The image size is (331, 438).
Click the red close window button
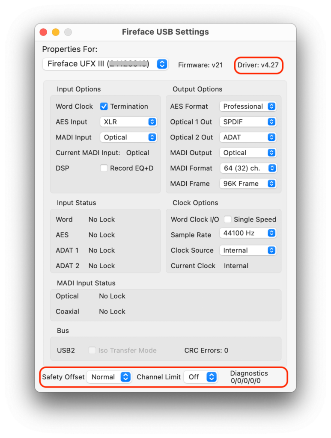[x=43, y=32]
